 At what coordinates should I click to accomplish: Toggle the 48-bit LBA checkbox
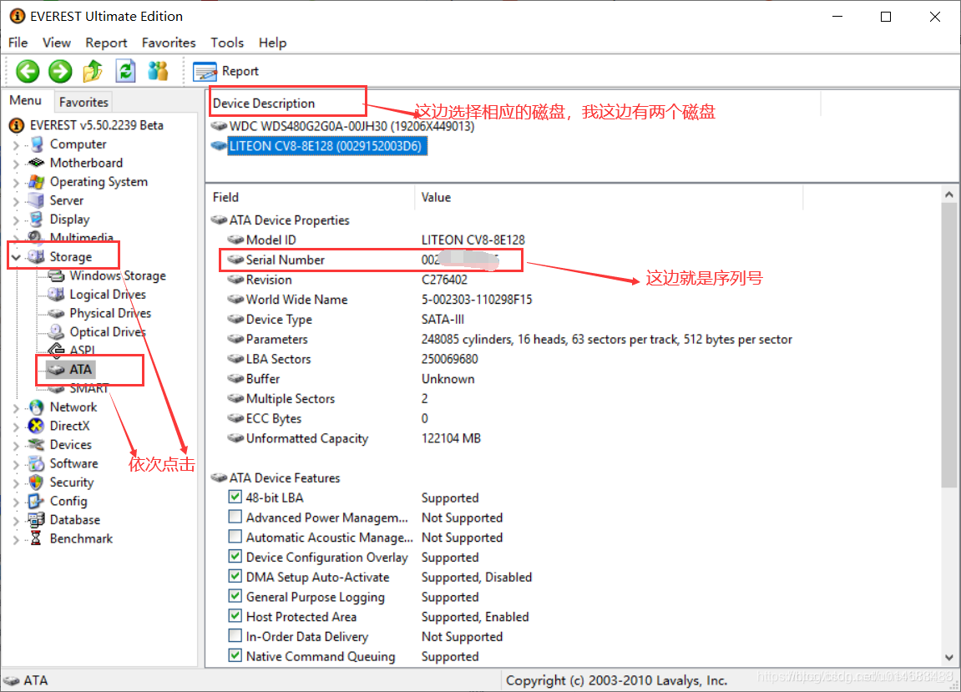pyautogui.click(x=235, y=497)
